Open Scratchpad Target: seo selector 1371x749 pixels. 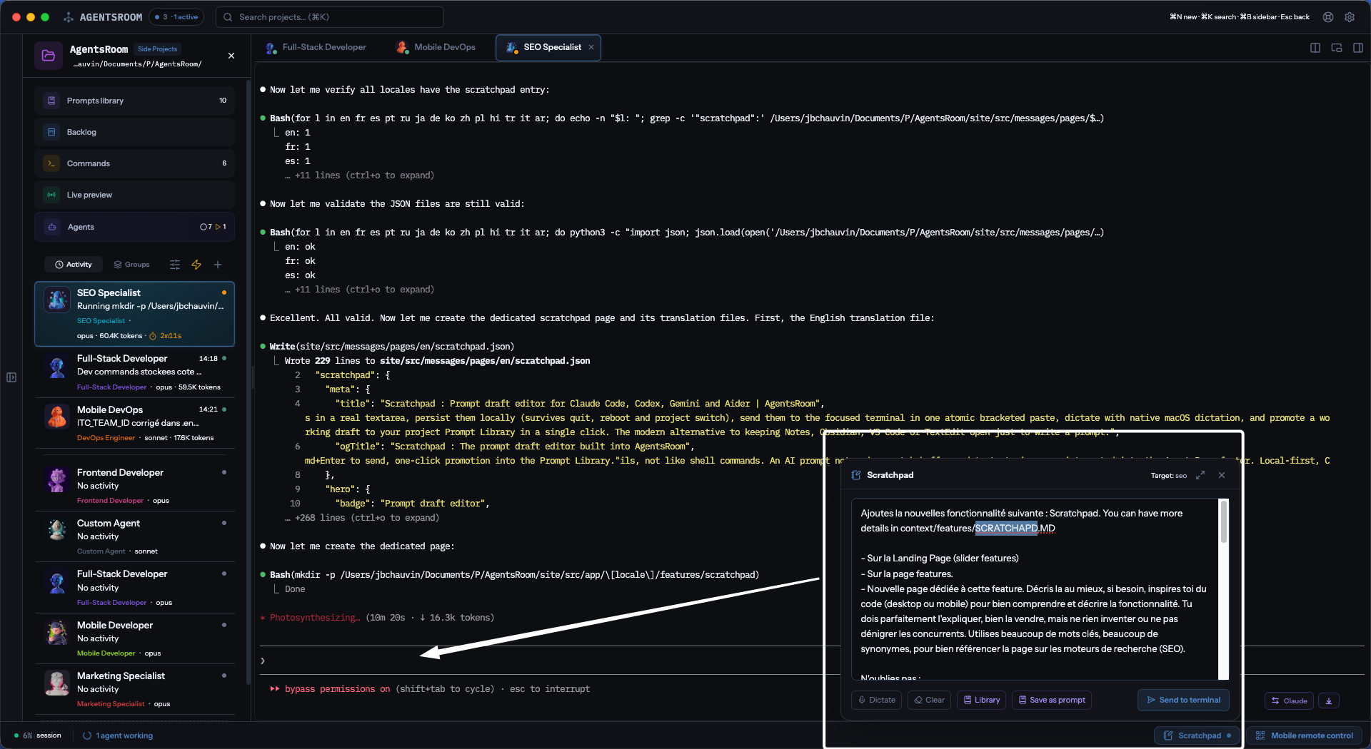point(1168,476)
